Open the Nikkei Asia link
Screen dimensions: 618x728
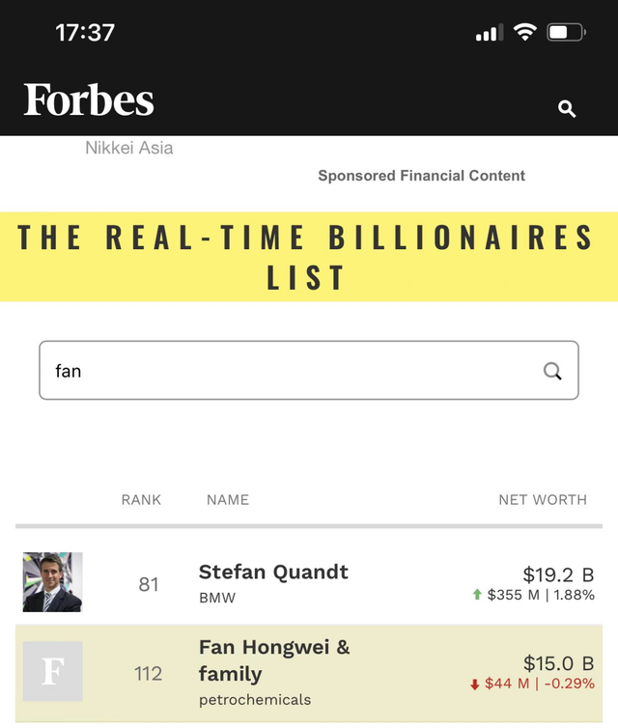129,148
